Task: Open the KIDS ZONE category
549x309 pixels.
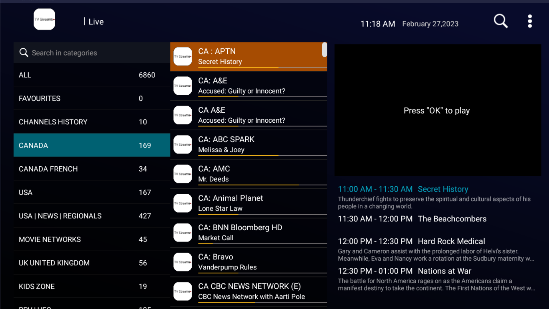Action: pos(92,286)
